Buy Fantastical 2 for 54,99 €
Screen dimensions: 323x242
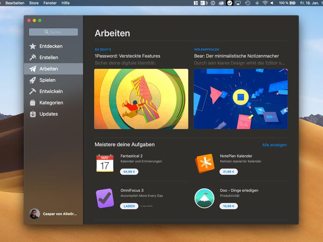point(129,172)
